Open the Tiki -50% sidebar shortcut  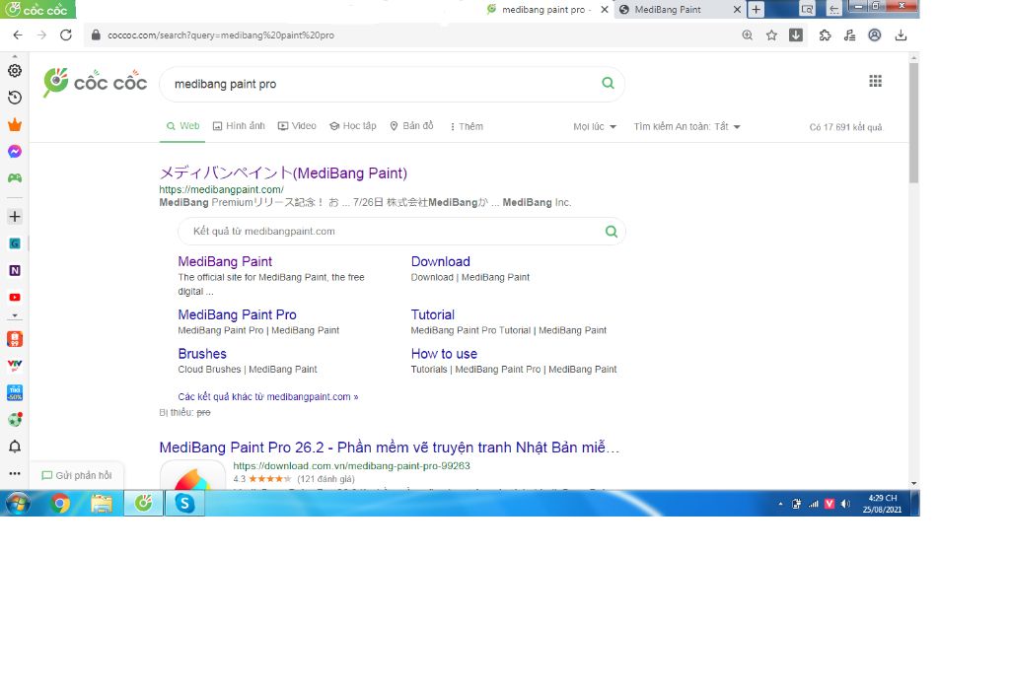[15, 392]
